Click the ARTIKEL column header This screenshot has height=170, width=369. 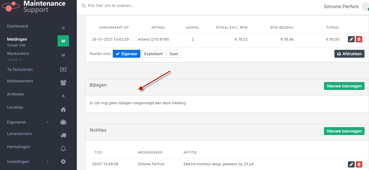tap(158, 27)
